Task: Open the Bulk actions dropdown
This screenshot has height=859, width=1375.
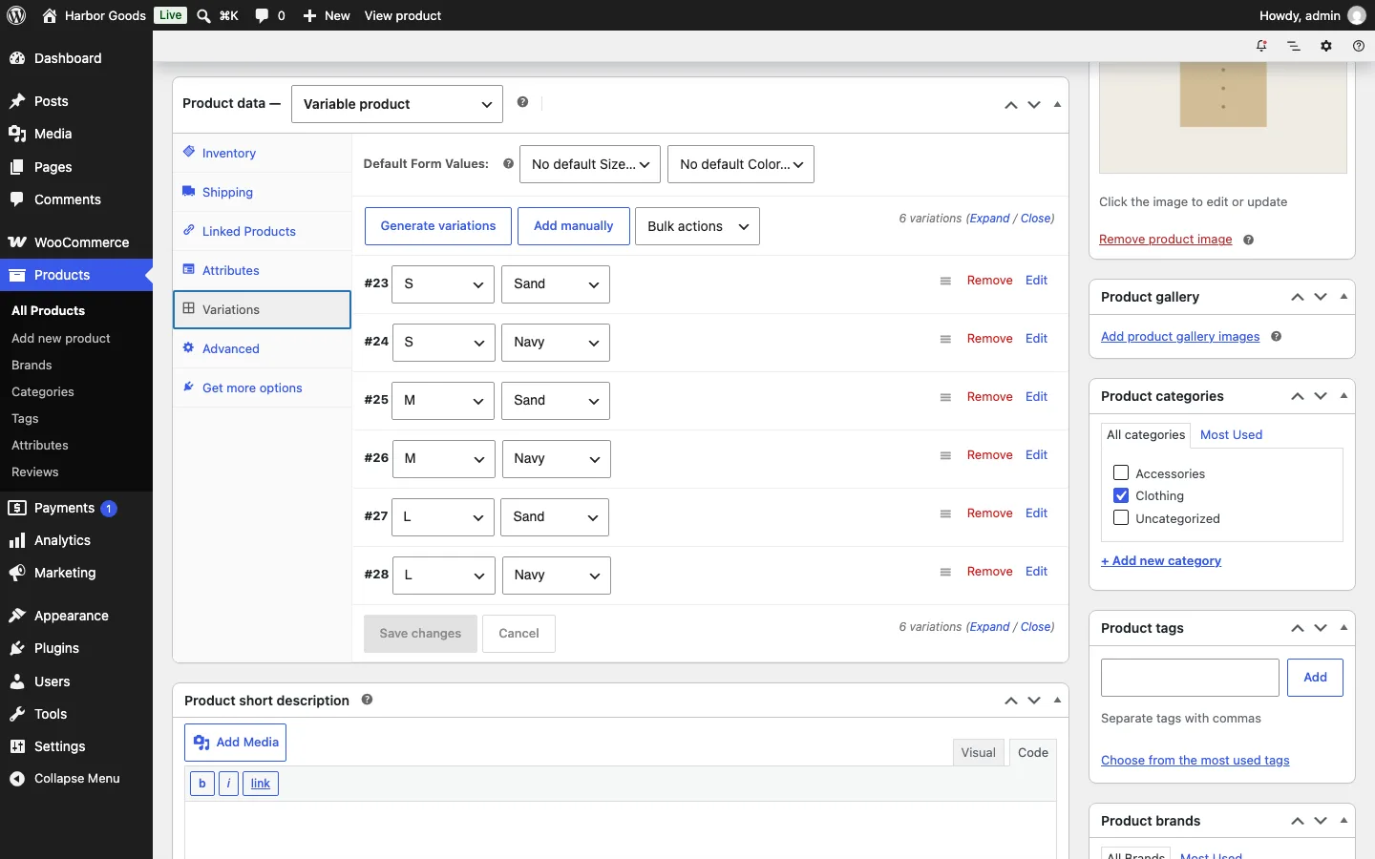Action: (x=697, y=226)
